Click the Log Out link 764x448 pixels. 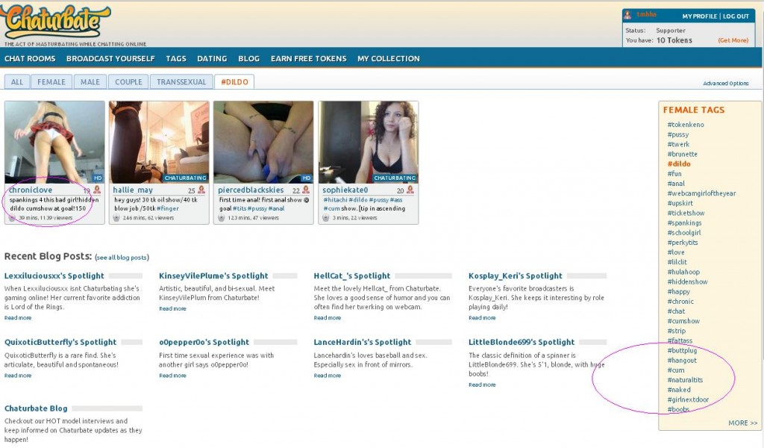[736, 16]
